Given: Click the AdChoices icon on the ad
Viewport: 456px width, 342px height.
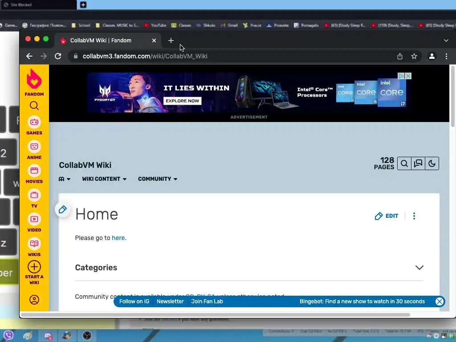Looking at the screenshot, I should [x=401, y=76].
